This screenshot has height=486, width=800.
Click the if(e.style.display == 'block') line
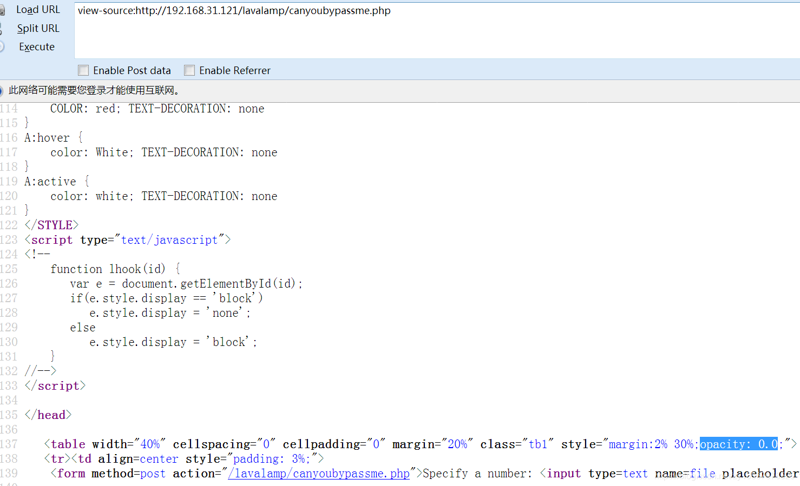(166, 298)
